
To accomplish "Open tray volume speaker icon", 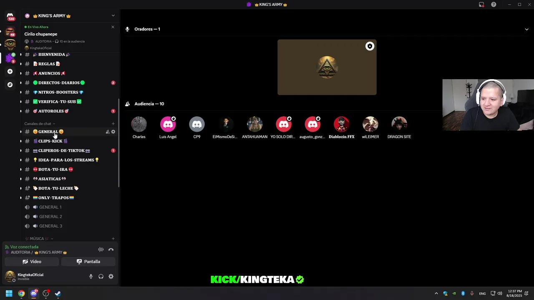I will pyautogui.click(x=500, y=293).
